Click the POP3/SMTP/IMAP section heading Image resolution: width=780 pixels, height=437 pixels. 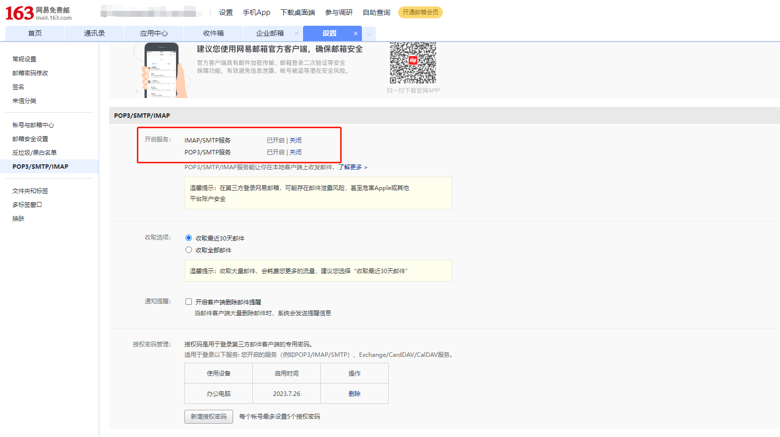coord(142,115)
